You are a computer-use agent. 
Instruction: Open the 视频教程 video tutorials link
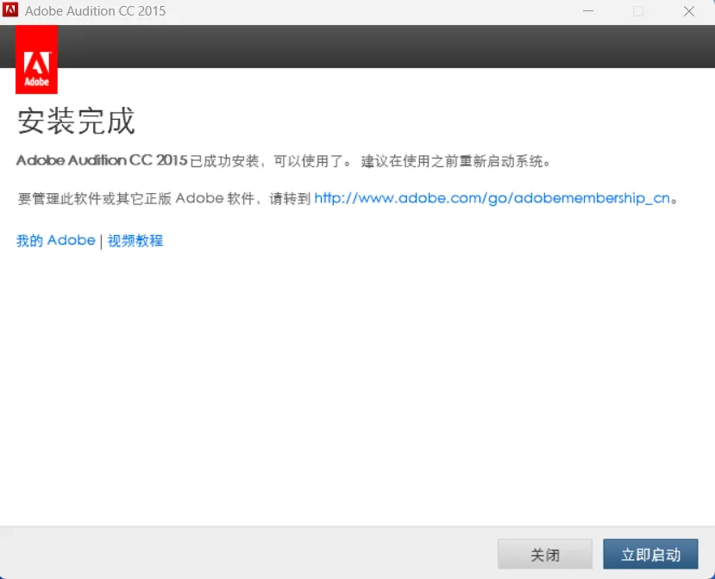[x=135, y=240]
